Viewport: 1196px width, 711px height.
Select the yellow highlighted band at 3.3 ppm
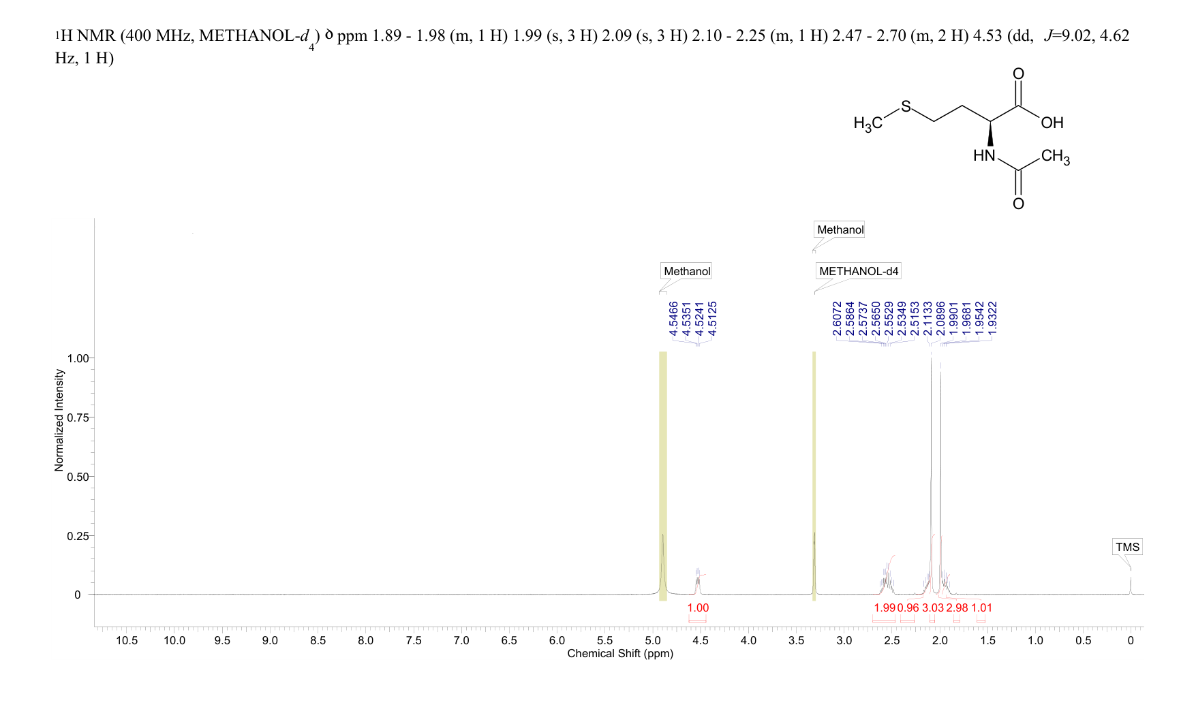(x=814, y=476)
